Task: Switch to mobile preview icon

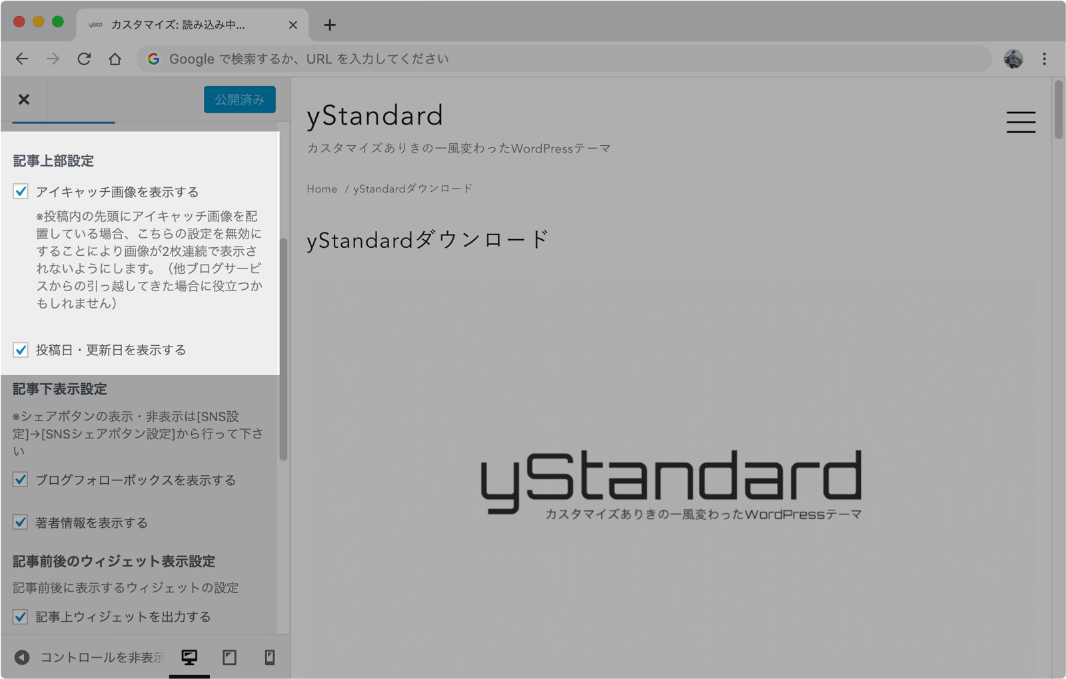Action: pos(270,657)
